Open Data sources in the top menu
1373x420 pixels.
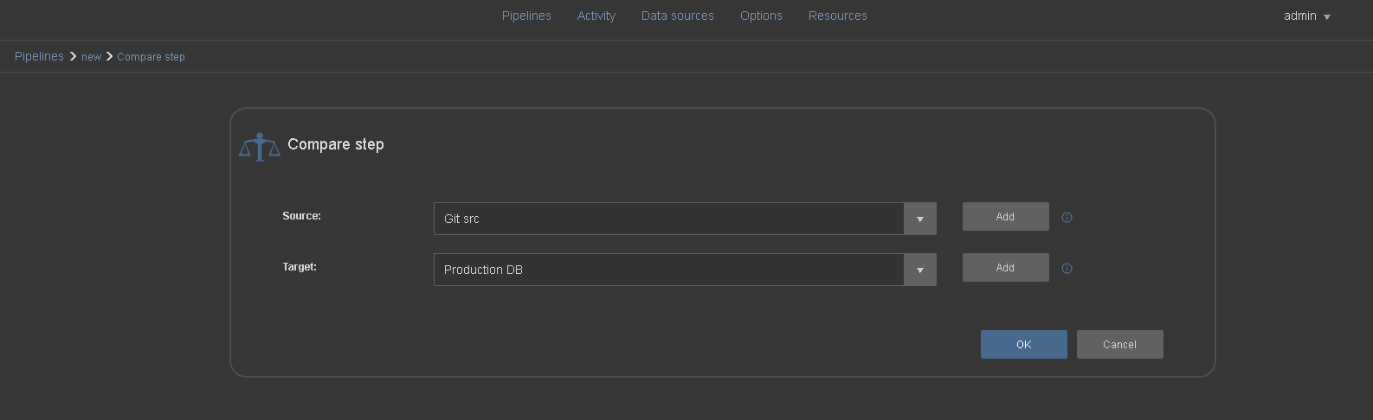pyautogui.click(x=678, y=16)
